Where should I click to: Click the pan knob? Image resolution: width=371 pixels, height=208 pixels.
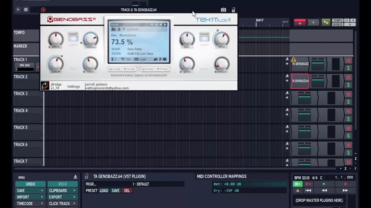[x=187, y=39]
